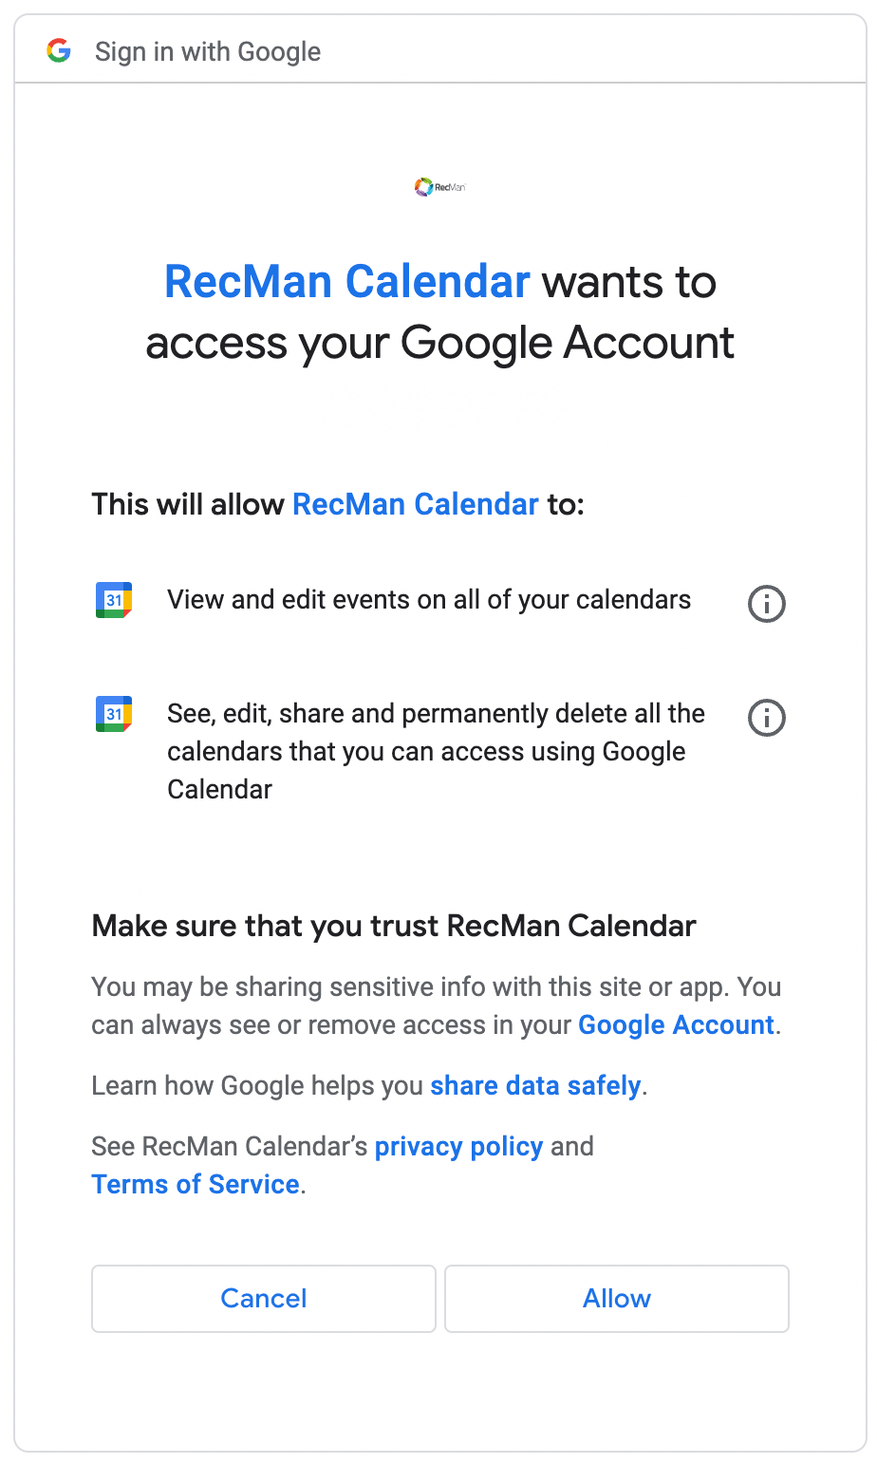The width and height of the screenshot is (877, 1464).
Task: Open the Google Account link
Action: [x=676, y=1025]
